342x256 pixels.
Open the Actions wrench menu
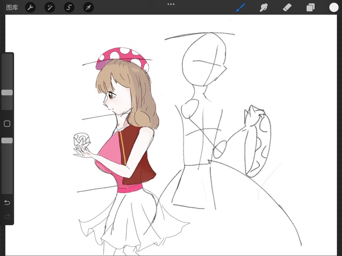click(x=30, y=7)
